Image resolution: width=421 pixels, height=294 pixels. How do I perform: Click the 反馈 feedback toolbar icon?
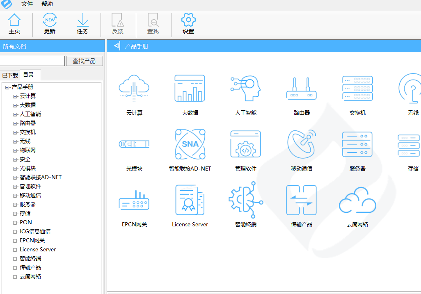[x=118, y=24]
